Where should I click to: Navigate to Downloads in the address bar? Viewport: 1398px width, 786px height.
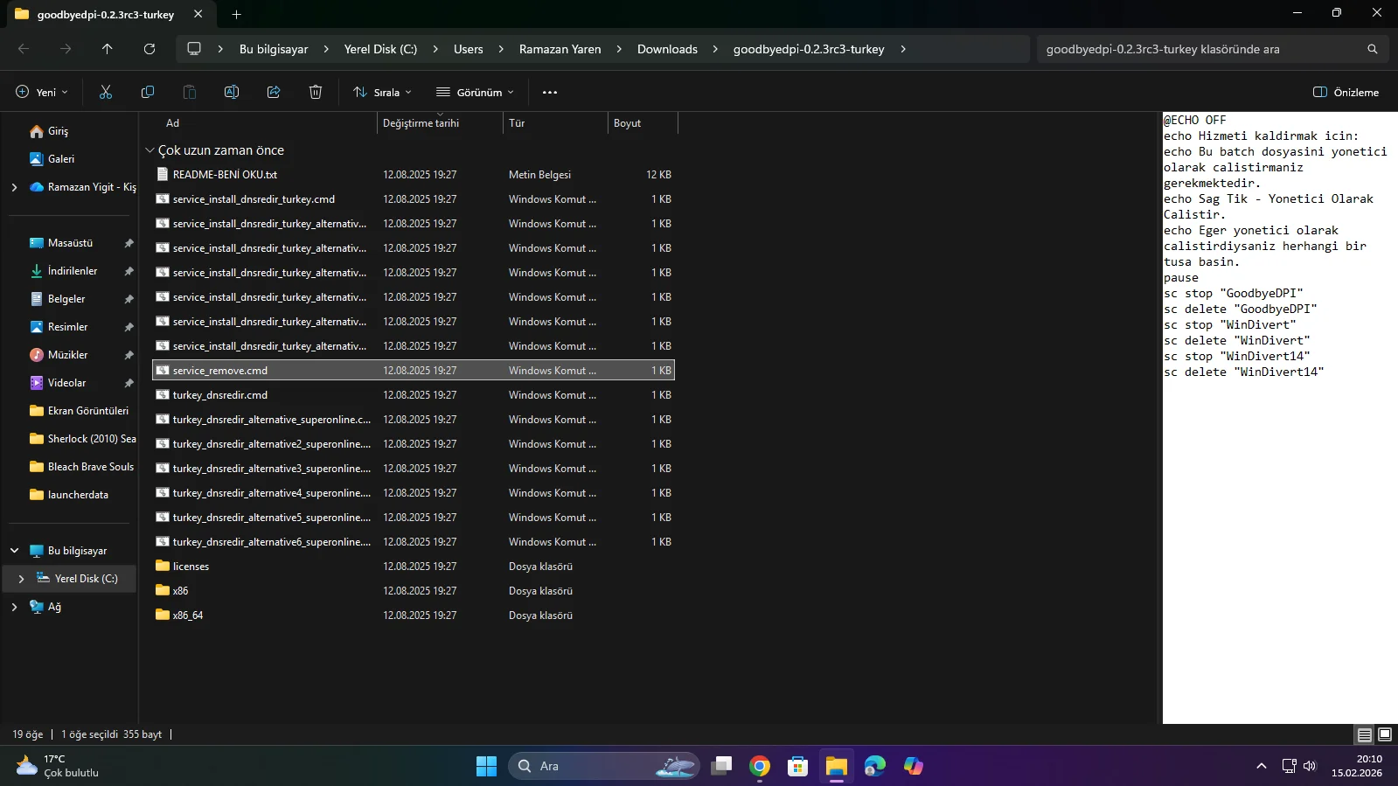tap(667, 49)
